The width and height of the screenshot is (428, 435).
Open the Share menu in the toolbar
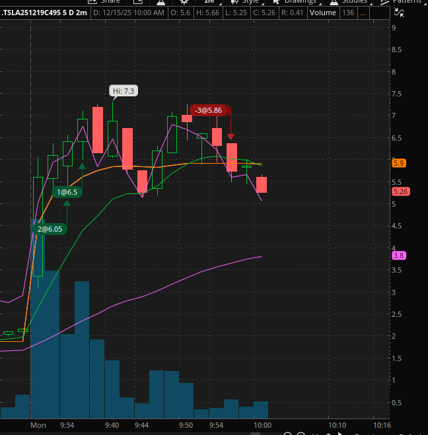tap(104, 1)
